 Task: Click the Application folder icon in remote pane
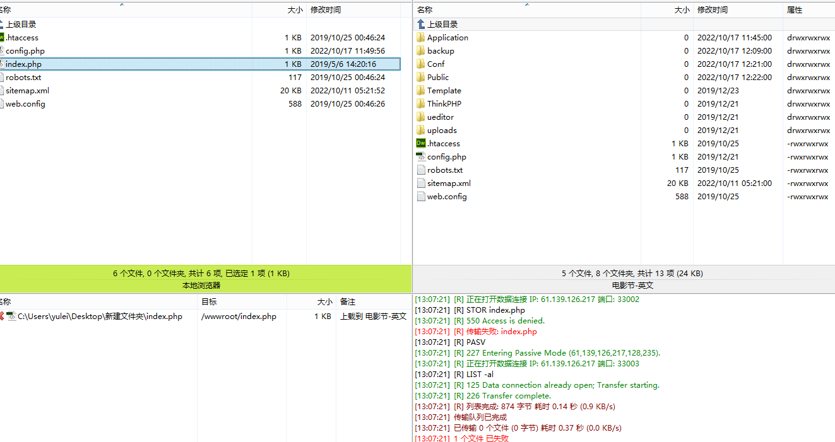point(421,38)
